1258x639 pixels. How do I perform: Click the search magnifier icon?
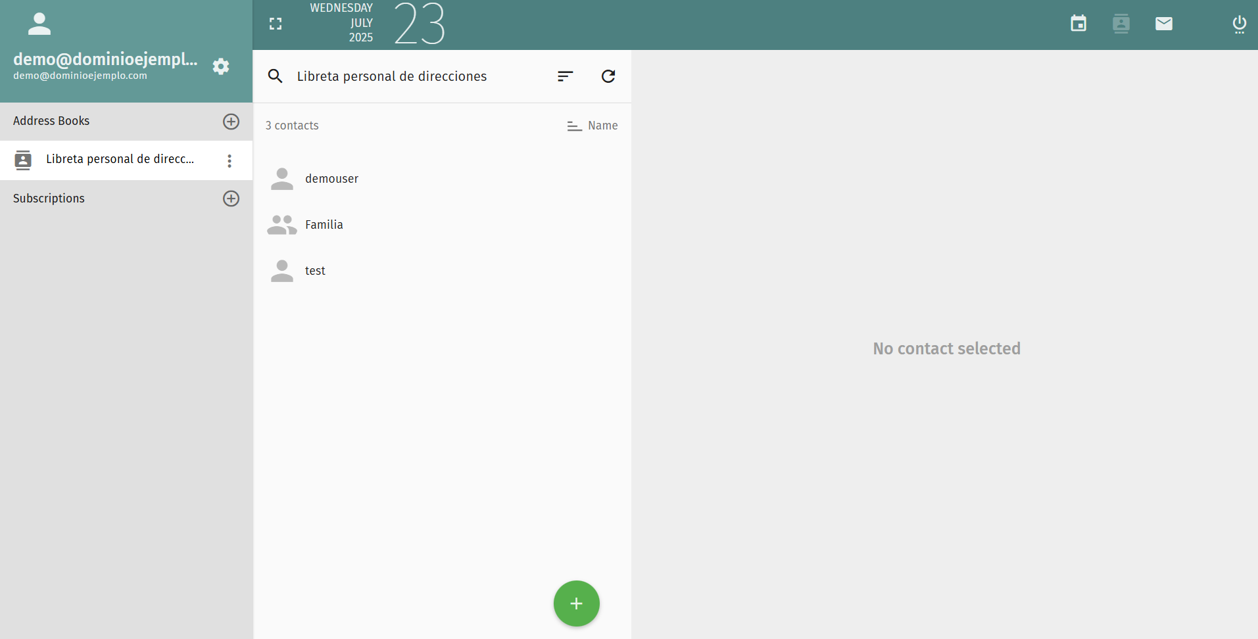[276, 76]
